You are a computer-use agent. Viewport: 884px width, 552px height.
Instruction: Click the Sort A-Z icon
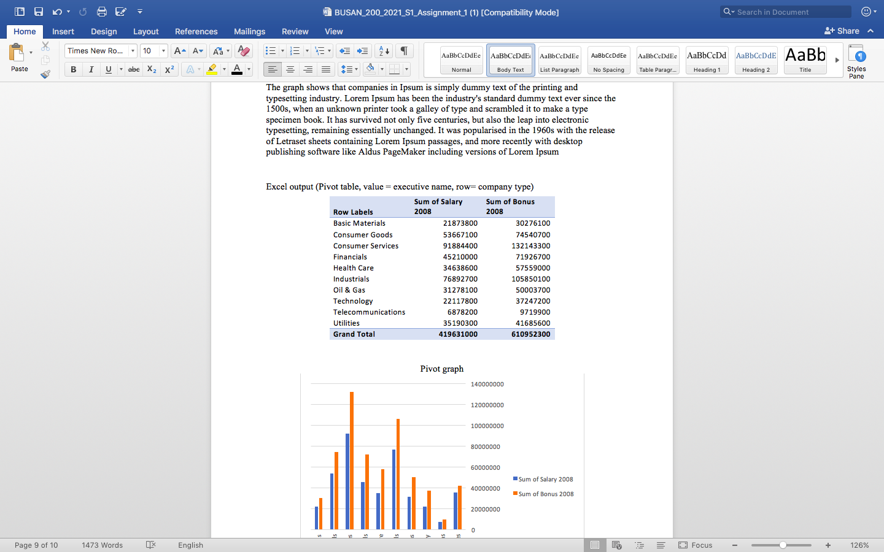pyautogui.click(x=383, y=51)
